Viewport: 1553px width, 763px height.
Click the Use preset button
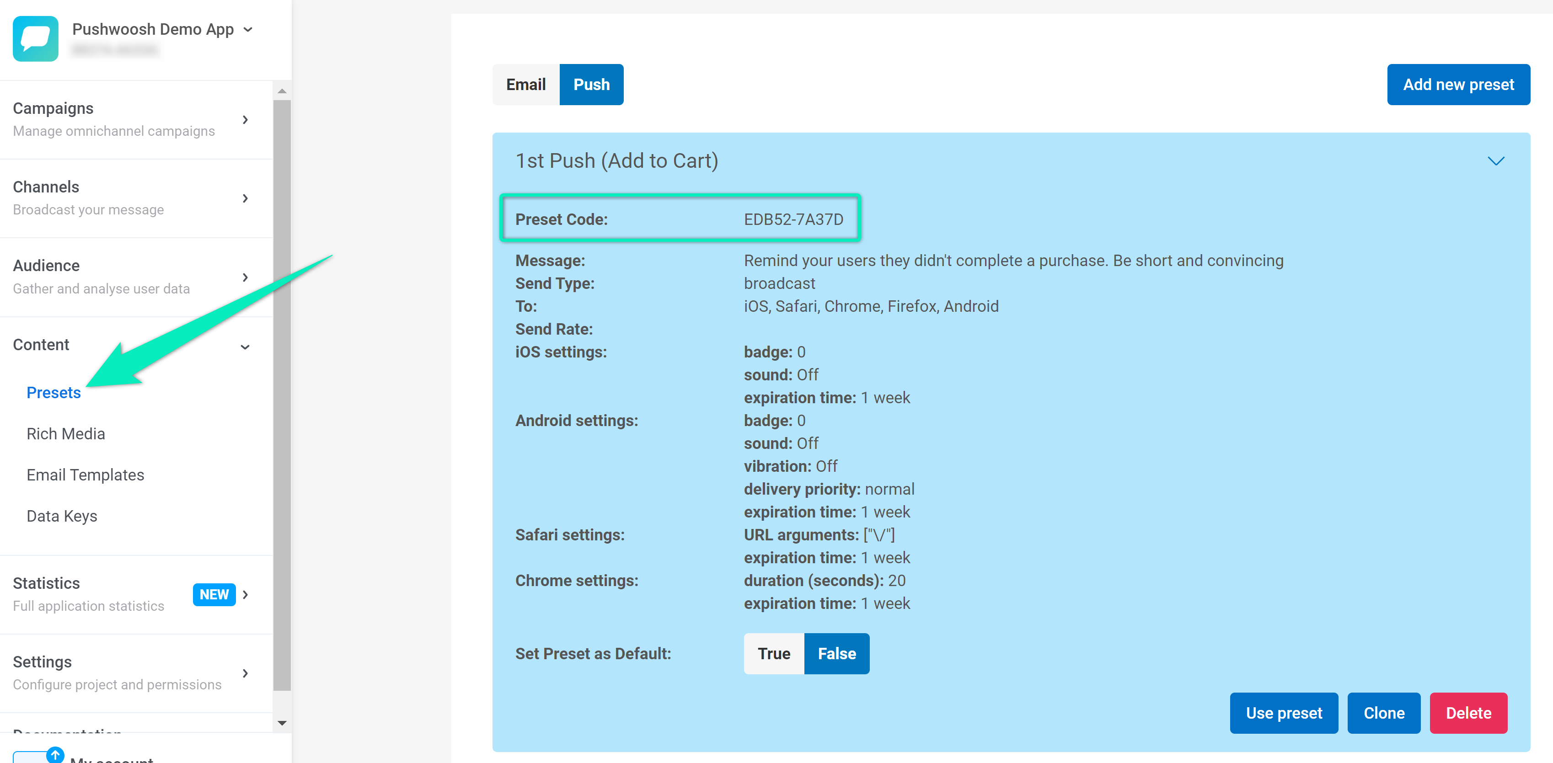[x=1284, y=713]
